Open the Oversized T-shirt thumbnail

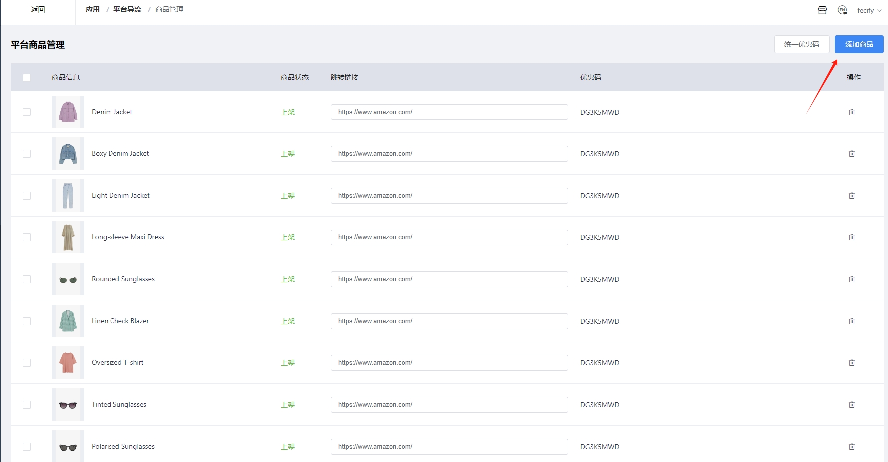pos(68,363)
